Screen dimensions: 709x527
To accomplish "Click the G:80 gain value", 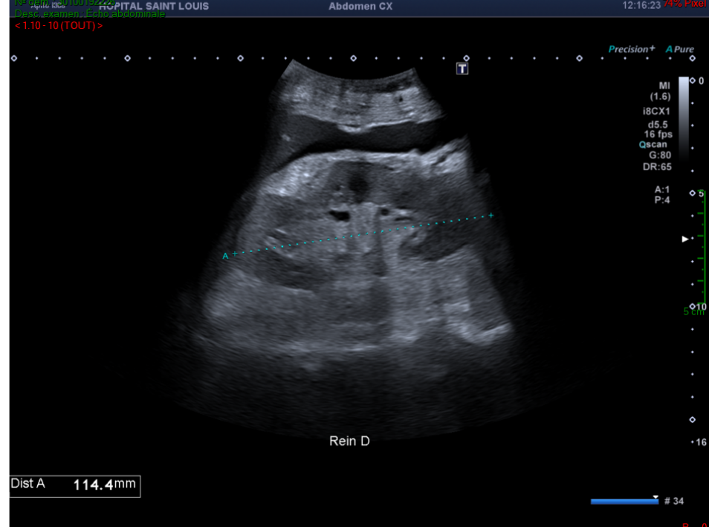I will point(659,155).
